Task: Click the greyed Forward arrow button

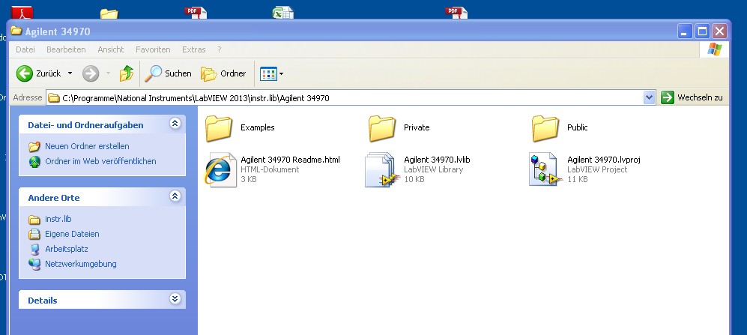Action: [x=91, y=73]
